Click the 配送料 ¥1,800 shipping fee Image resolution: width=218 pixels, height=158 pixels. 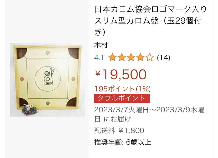point(119,131)
